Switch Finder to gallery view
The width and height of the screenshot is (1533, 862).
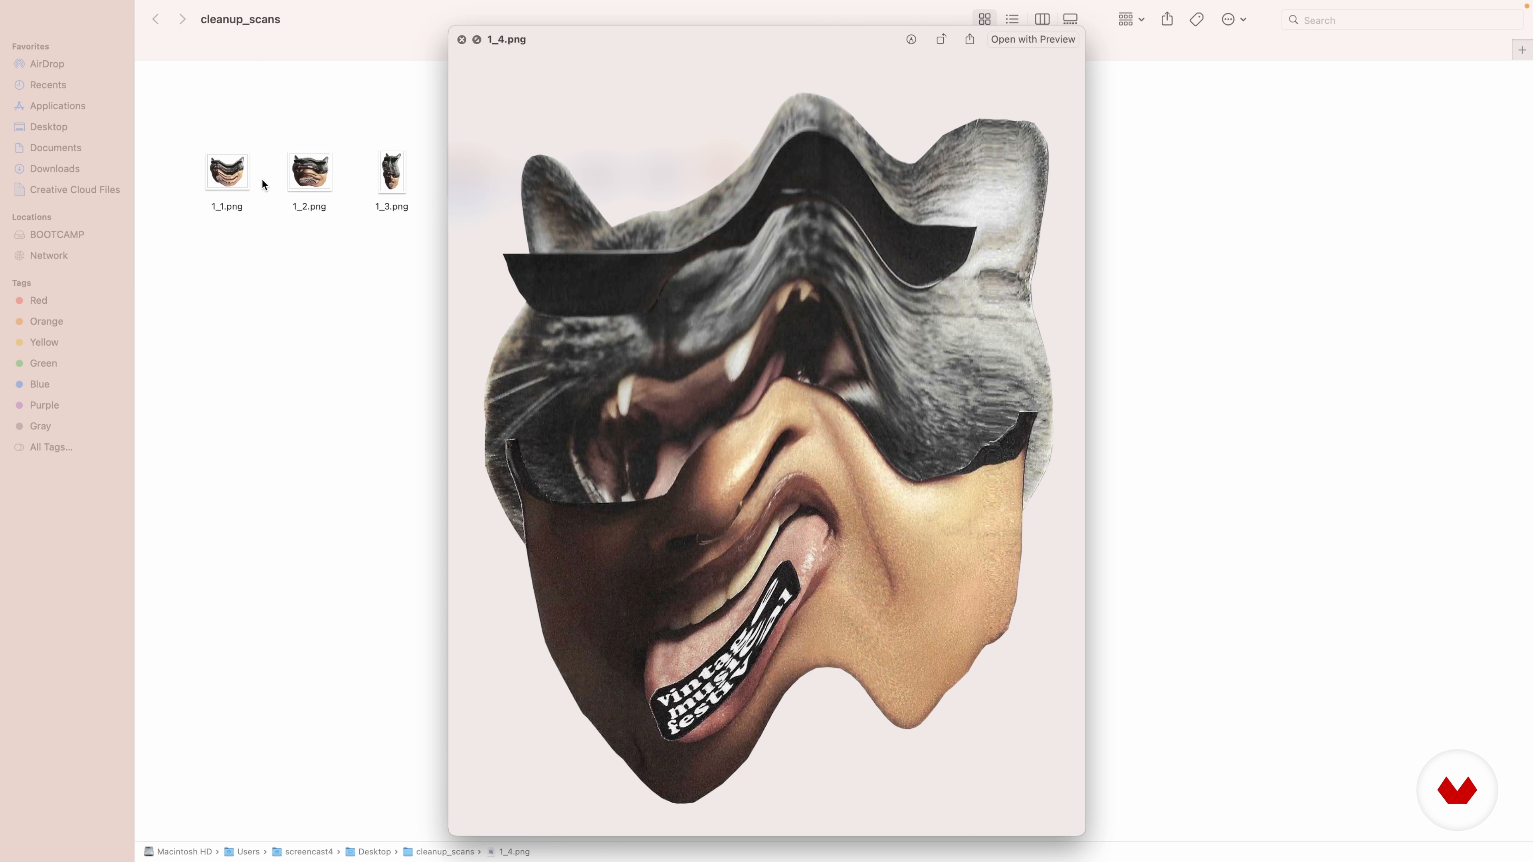click(x=1070, y=20)
